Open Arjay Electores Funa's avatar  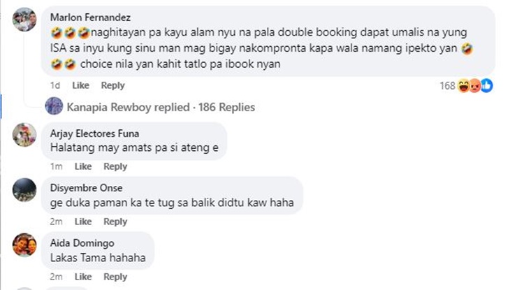[24, 135]
